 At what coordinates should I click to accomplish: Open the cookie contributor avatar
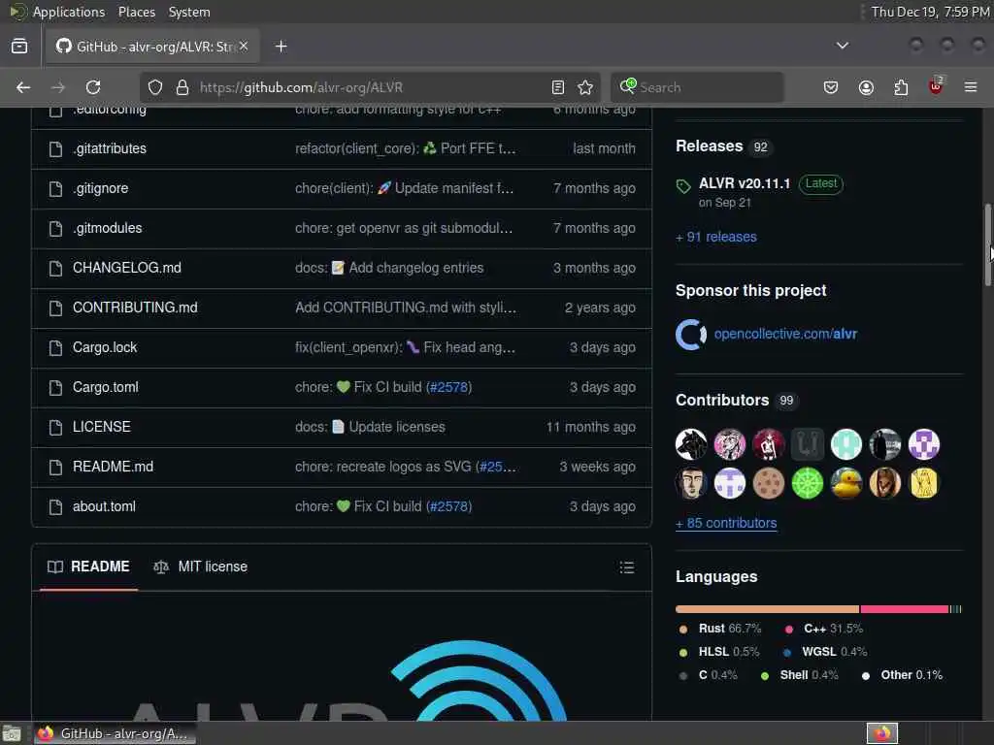pyautogui.click(x=769, y=483)
